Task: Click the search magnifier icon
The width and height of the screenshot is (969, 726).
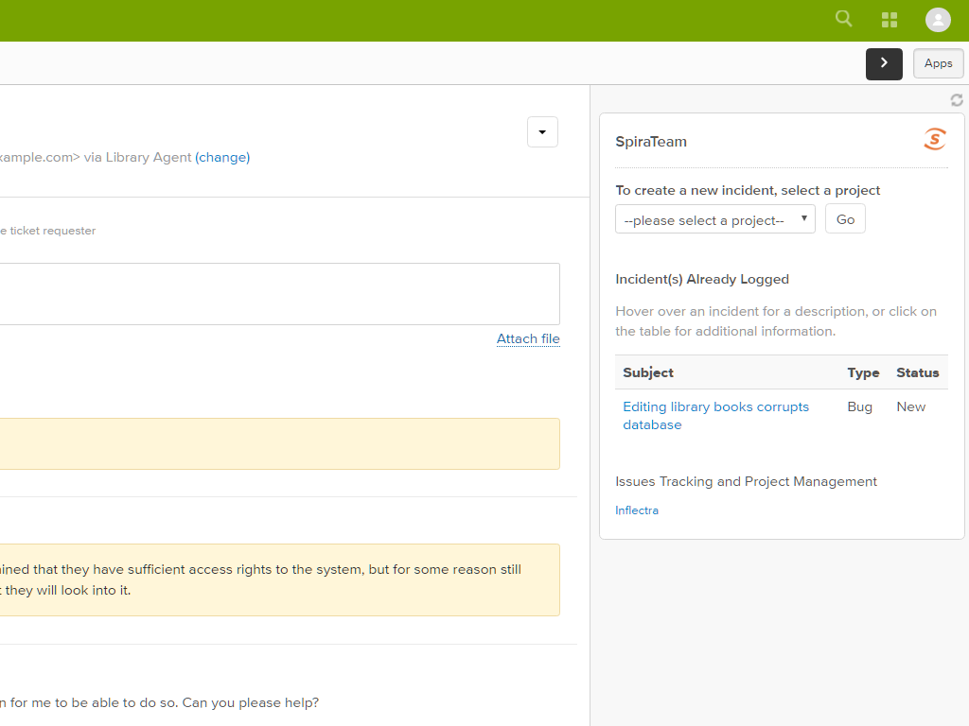Action: pyautogui.click(x=843, y=19)
